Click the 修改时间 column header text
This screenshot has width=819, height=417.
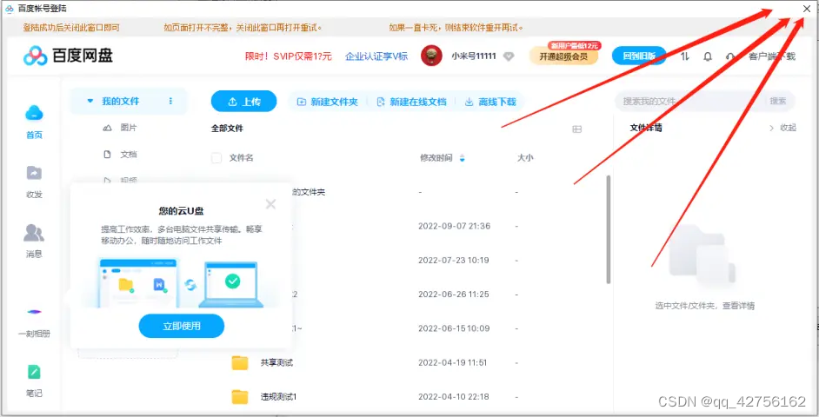(436, 157)
